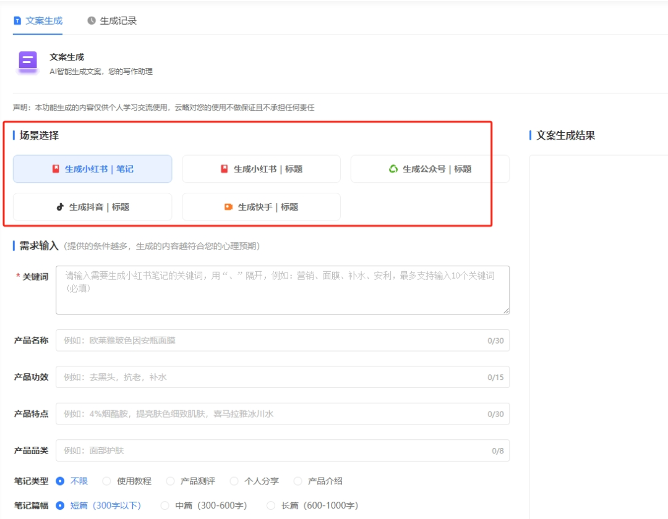Click the document icon beside 文案生成 tab
Viewport: 668px width, 519px height.
click(x=17, y=20)
